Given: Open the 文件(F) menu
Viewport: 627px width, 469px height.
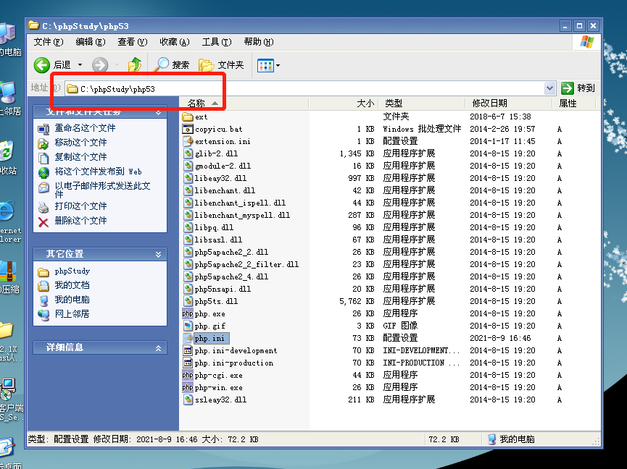Looking at the screenshot, I should 49,42.
